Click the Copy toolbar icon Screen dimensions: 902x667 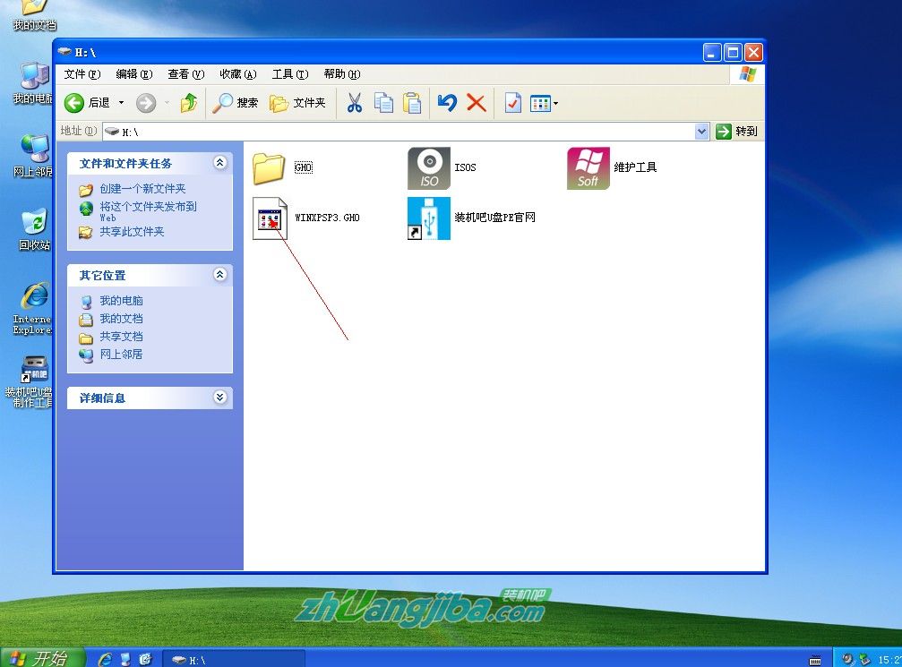click(x=383, y=102)
